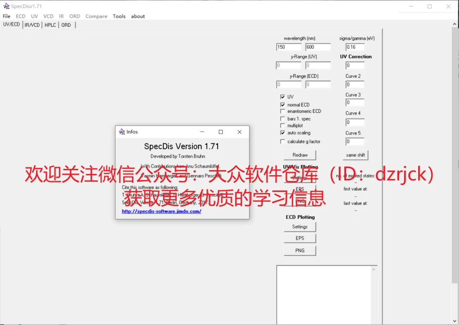Click SpecDis title bar app icon
459x325 pixels.
pos(6,6)
